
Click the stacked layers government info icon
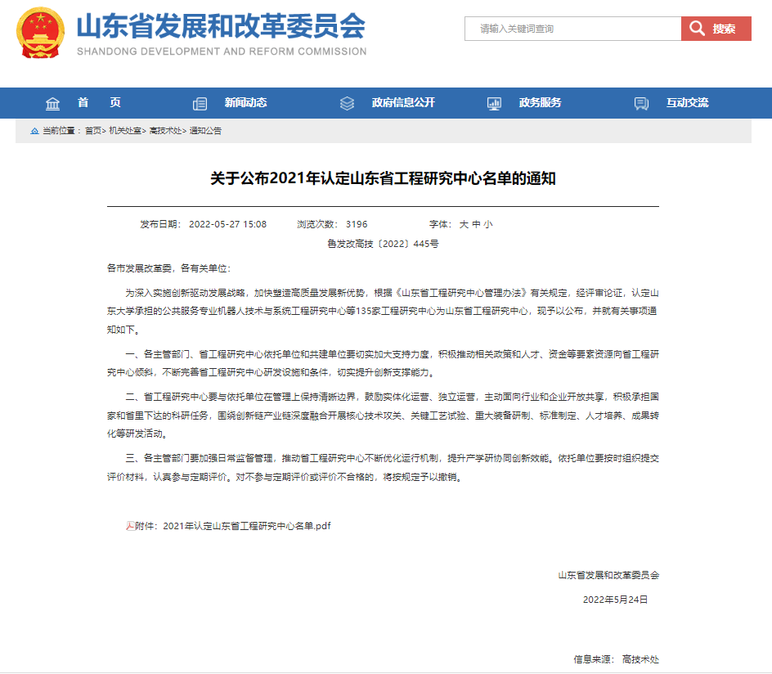347,103
